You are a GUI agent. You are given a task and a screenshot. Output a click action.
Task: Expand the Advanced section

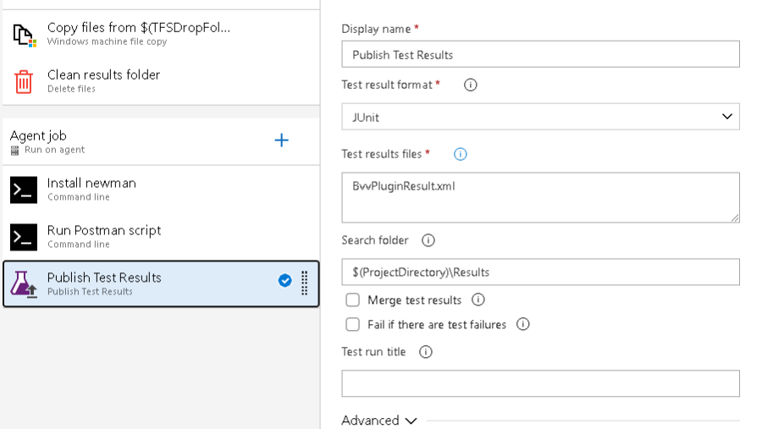tap(379, 421)
